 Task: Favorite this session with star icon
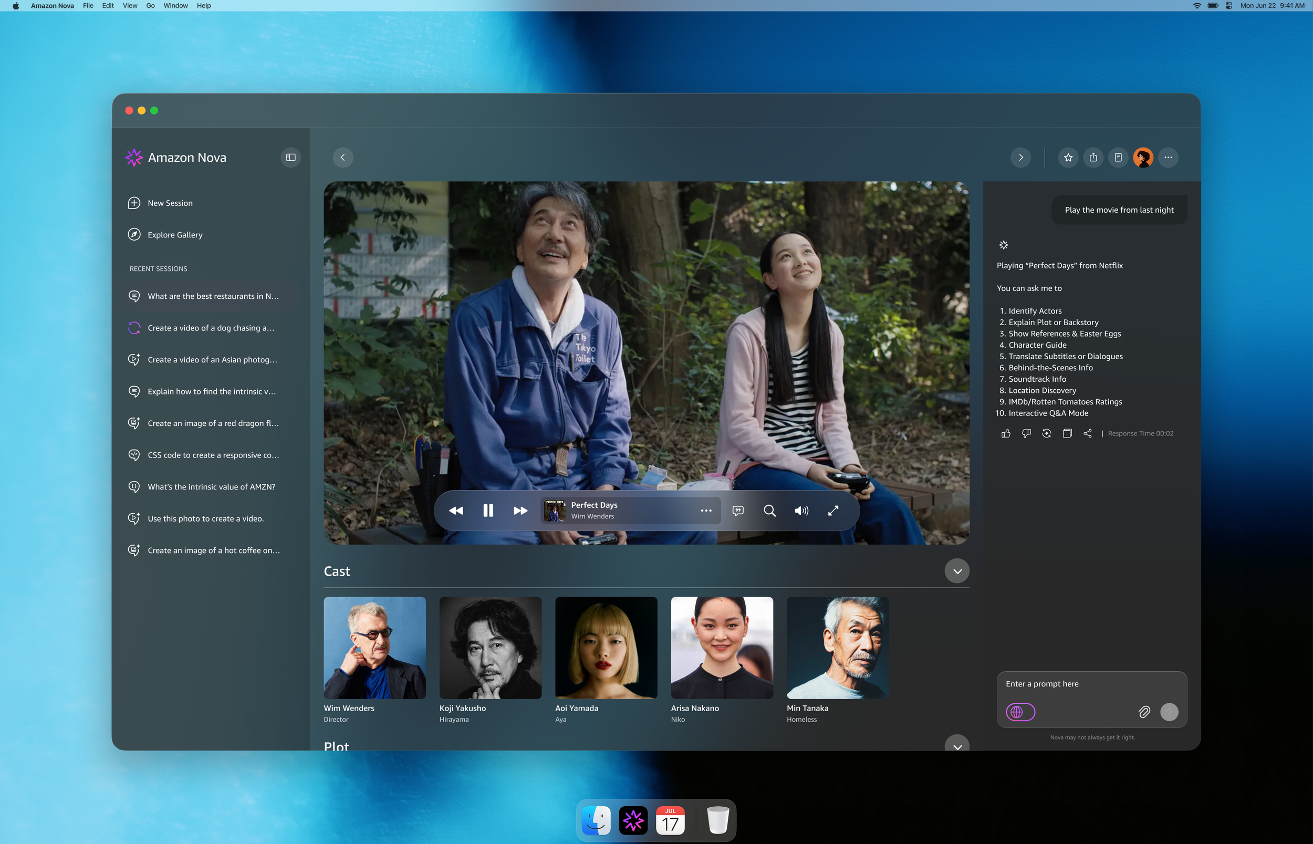pyautogui.click(x=1068, y=157)
